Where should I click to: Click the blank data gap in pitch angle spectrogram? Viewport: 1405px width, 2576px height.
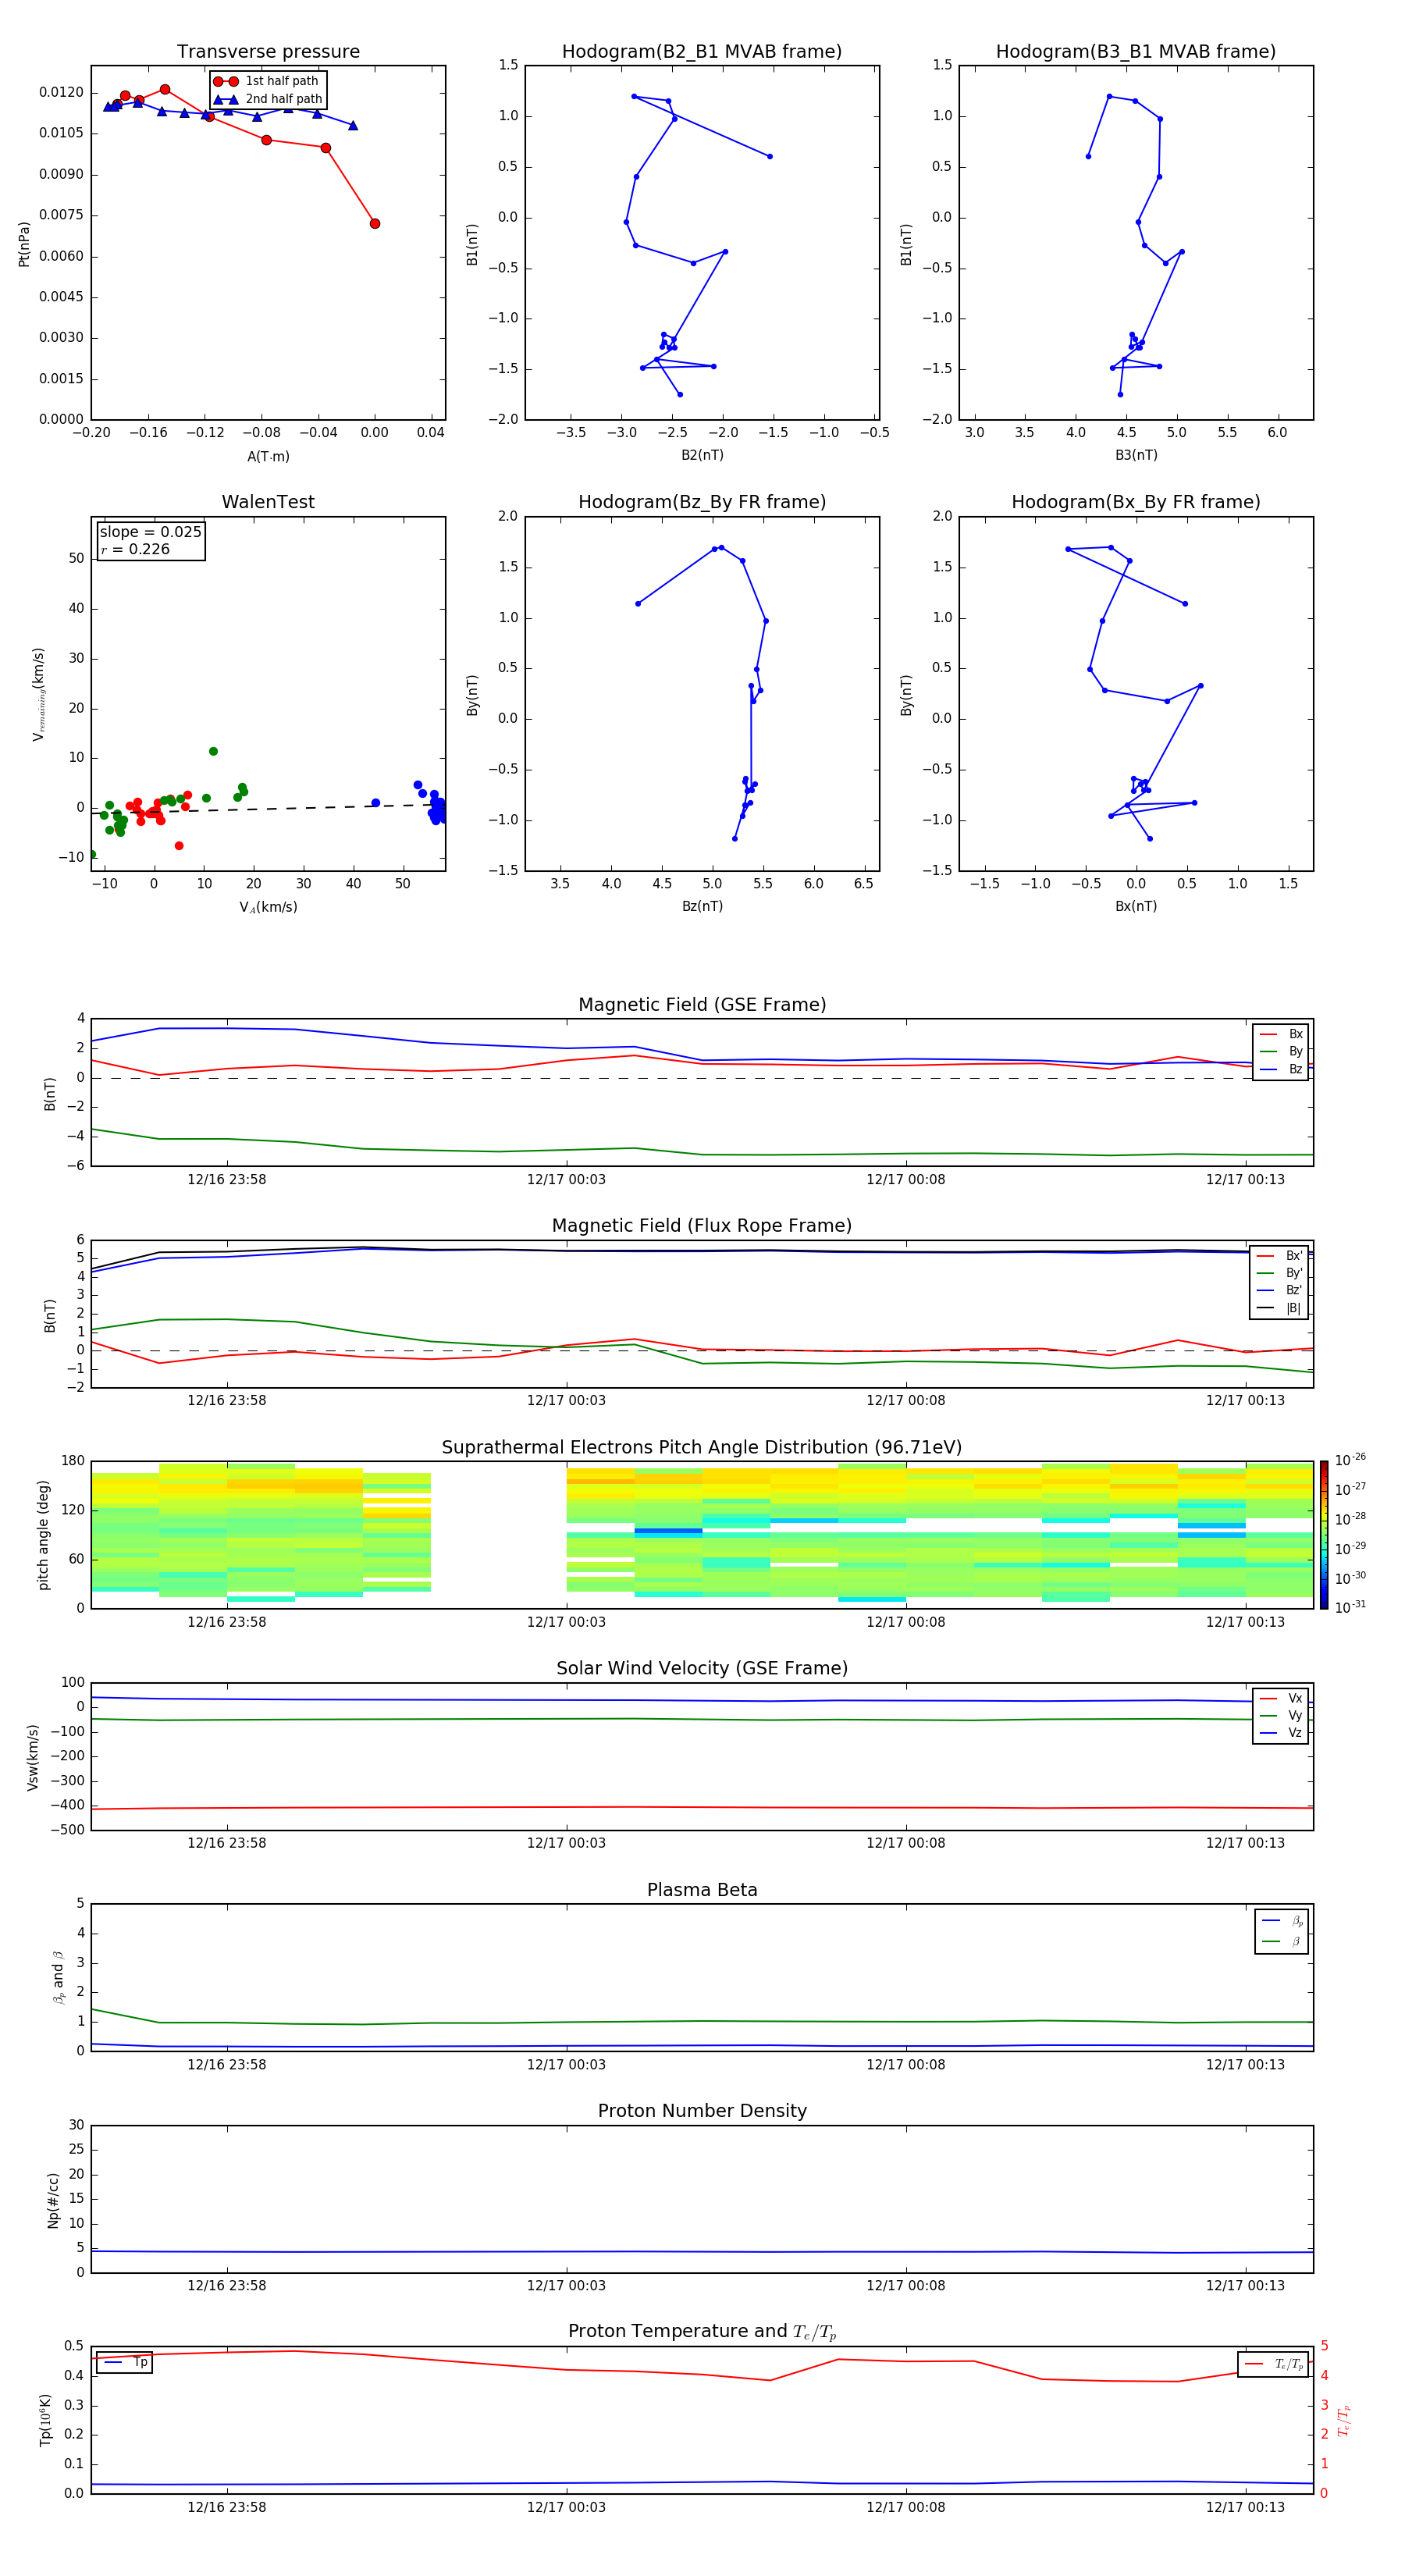(498, 1535)
